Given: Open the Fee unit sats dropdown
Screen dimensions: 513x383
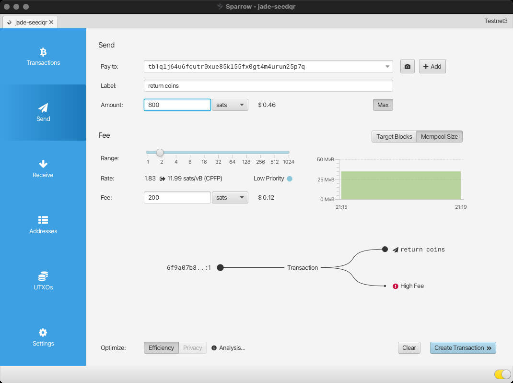Looking at the screenshot, I should 230,198.
